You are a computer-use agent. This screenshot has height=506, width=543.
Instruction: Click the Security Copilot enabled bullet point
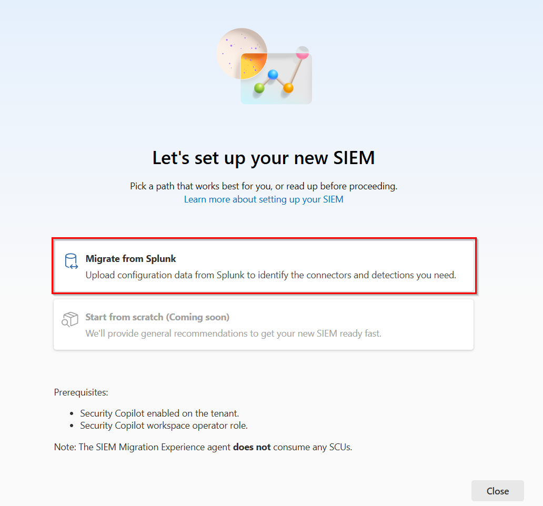pos(159,413)
